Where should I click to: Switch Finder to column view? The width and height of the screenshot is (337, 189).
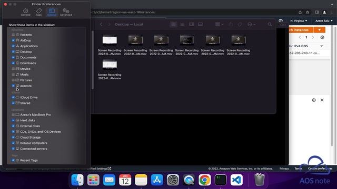(191, 25)
